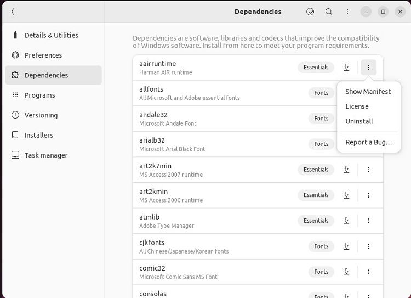Viewport: 411px width, 298px height.
Task: Open the more options menu for cjkfonts
Action: (369, 246)
